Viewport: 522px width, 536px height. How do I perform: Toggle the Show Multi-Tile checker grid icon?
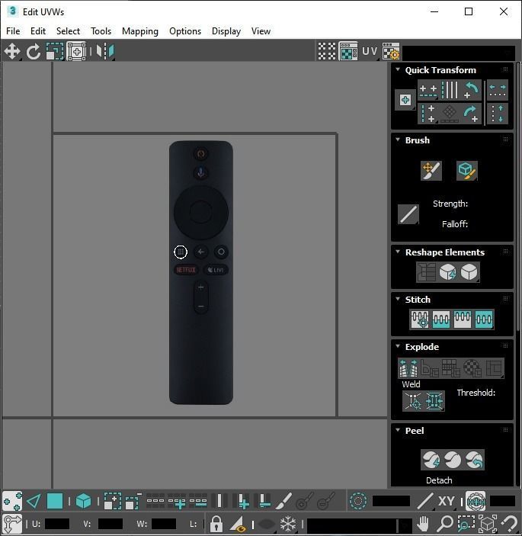(x=327, y=51)
